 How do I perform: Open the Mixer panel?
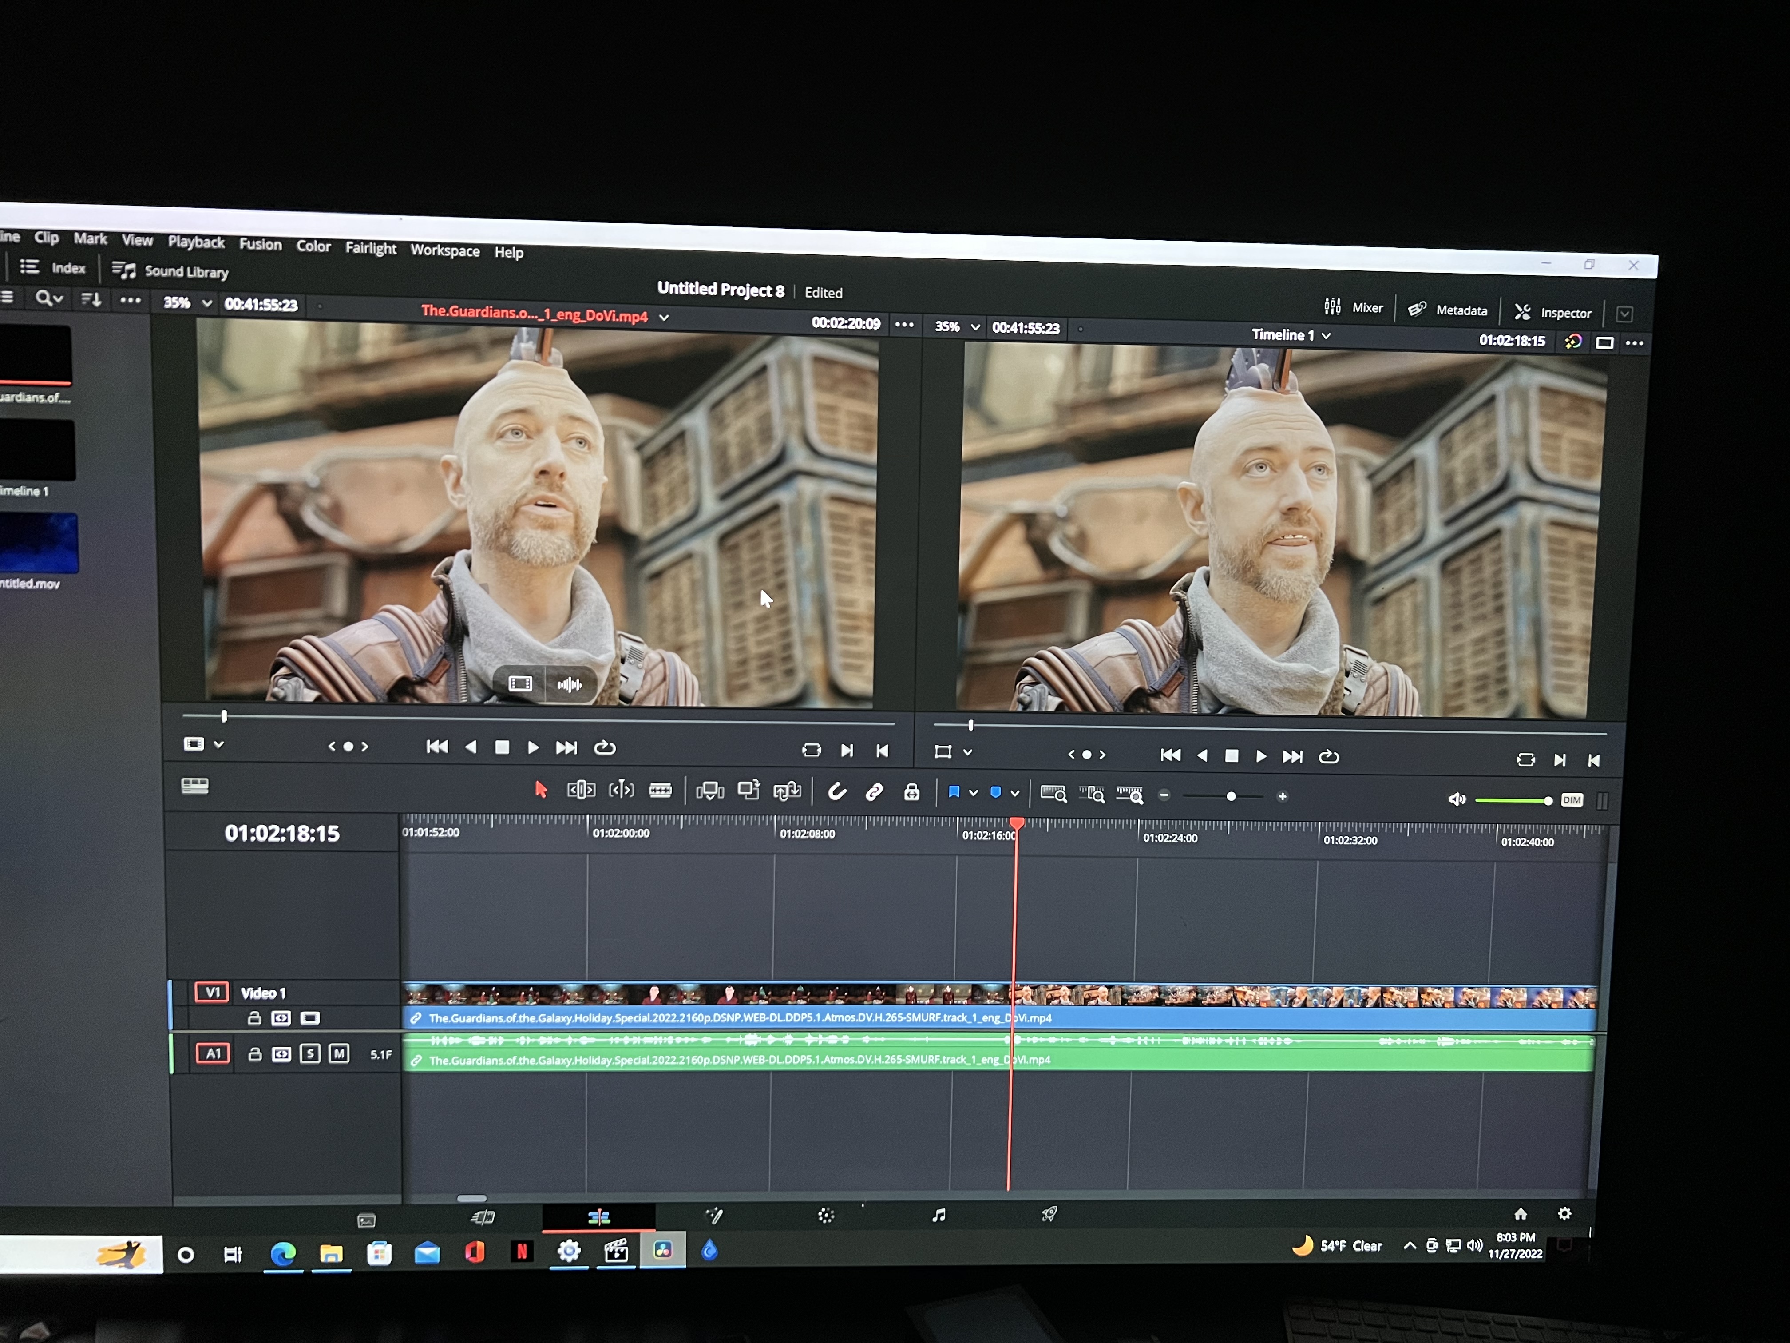click(x=1353, y=307)
